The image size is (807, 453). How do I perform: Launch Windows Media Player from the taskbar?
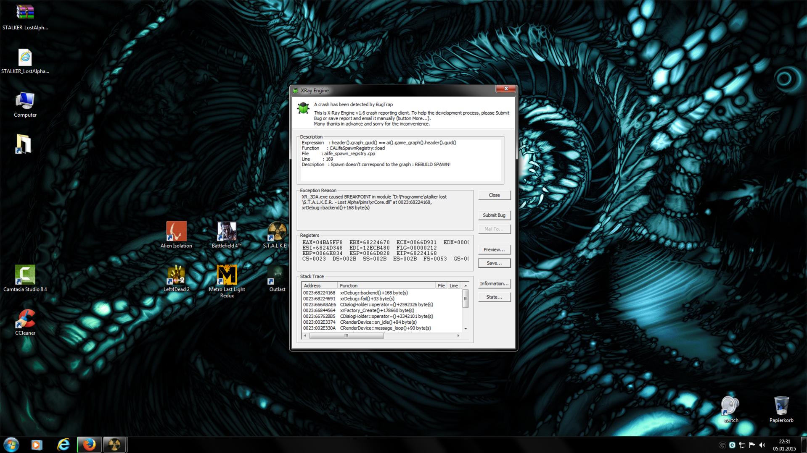click(x=37, y=445)
